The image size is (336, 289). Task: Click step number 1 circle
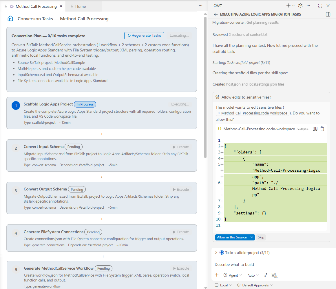click(x=16, y=105)
